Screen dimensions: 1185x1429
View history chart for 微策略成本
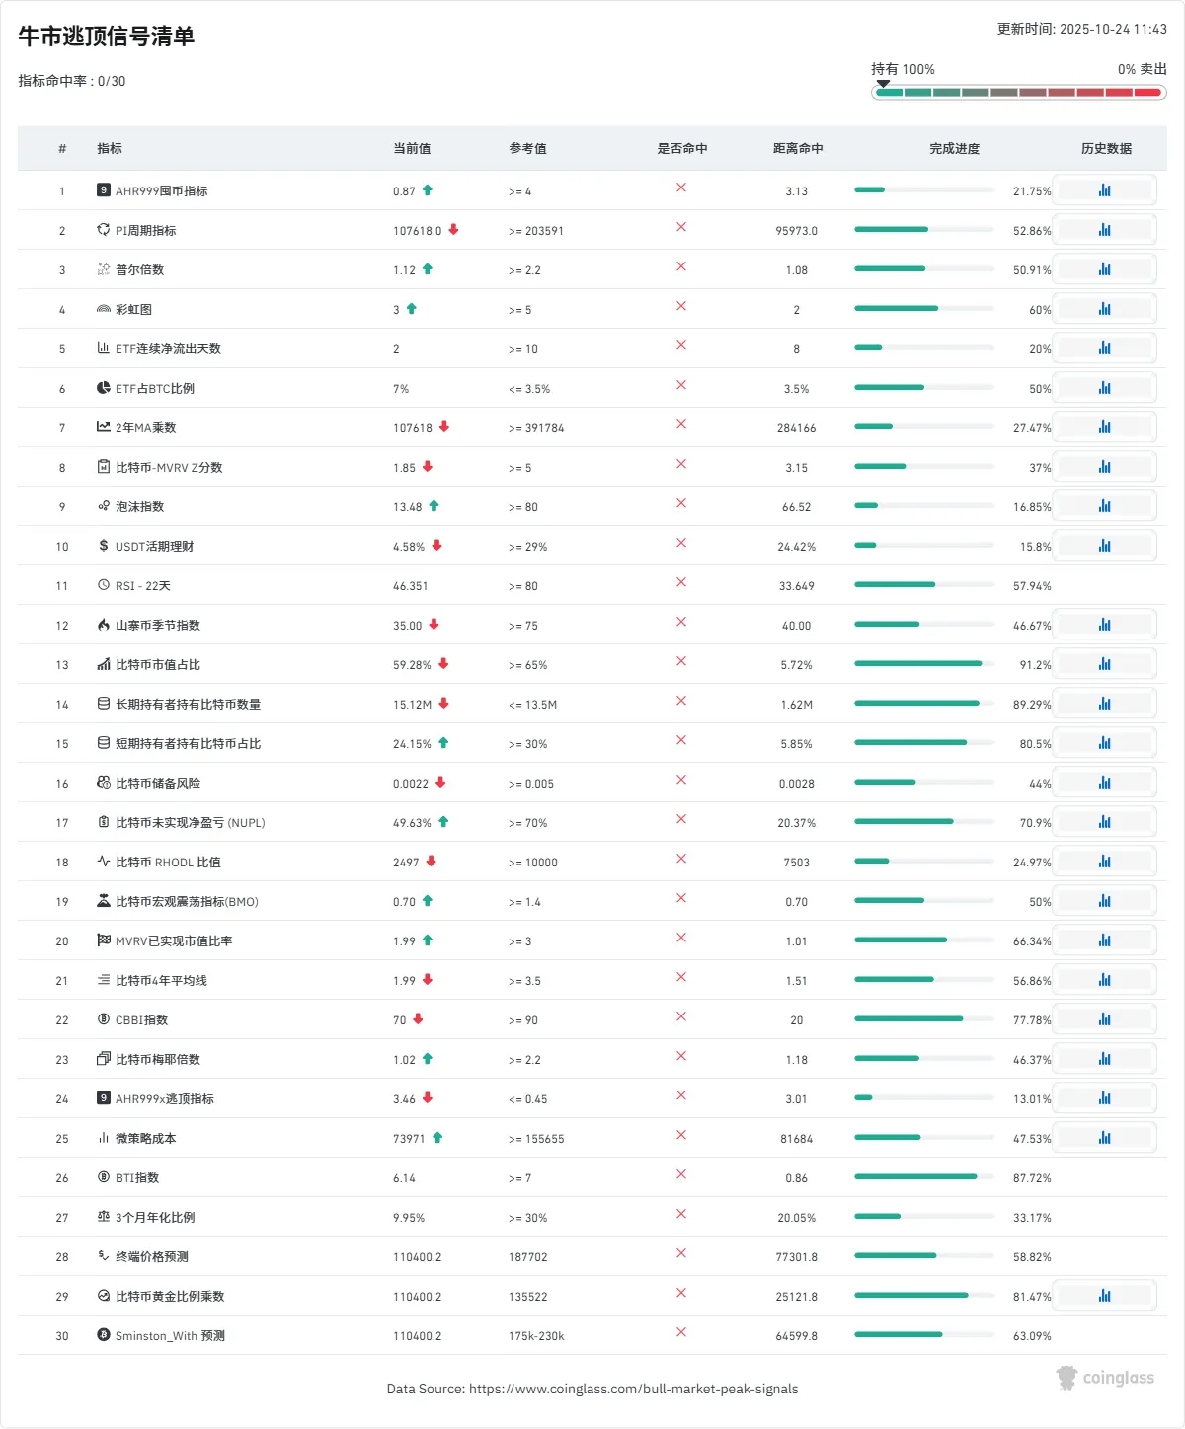point(1104,1138)
